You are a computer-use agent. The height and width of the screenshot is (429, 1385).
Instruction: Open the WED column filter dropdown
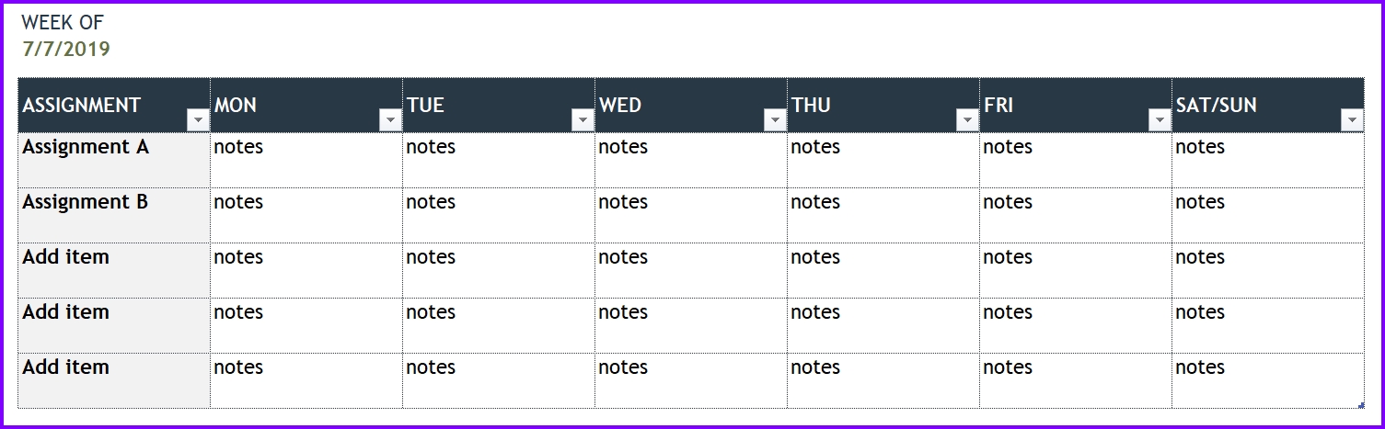775,120
